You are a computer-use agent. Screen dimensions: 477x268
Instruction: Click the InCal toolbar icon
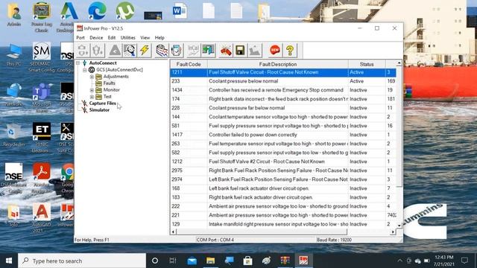coord(193,50)
